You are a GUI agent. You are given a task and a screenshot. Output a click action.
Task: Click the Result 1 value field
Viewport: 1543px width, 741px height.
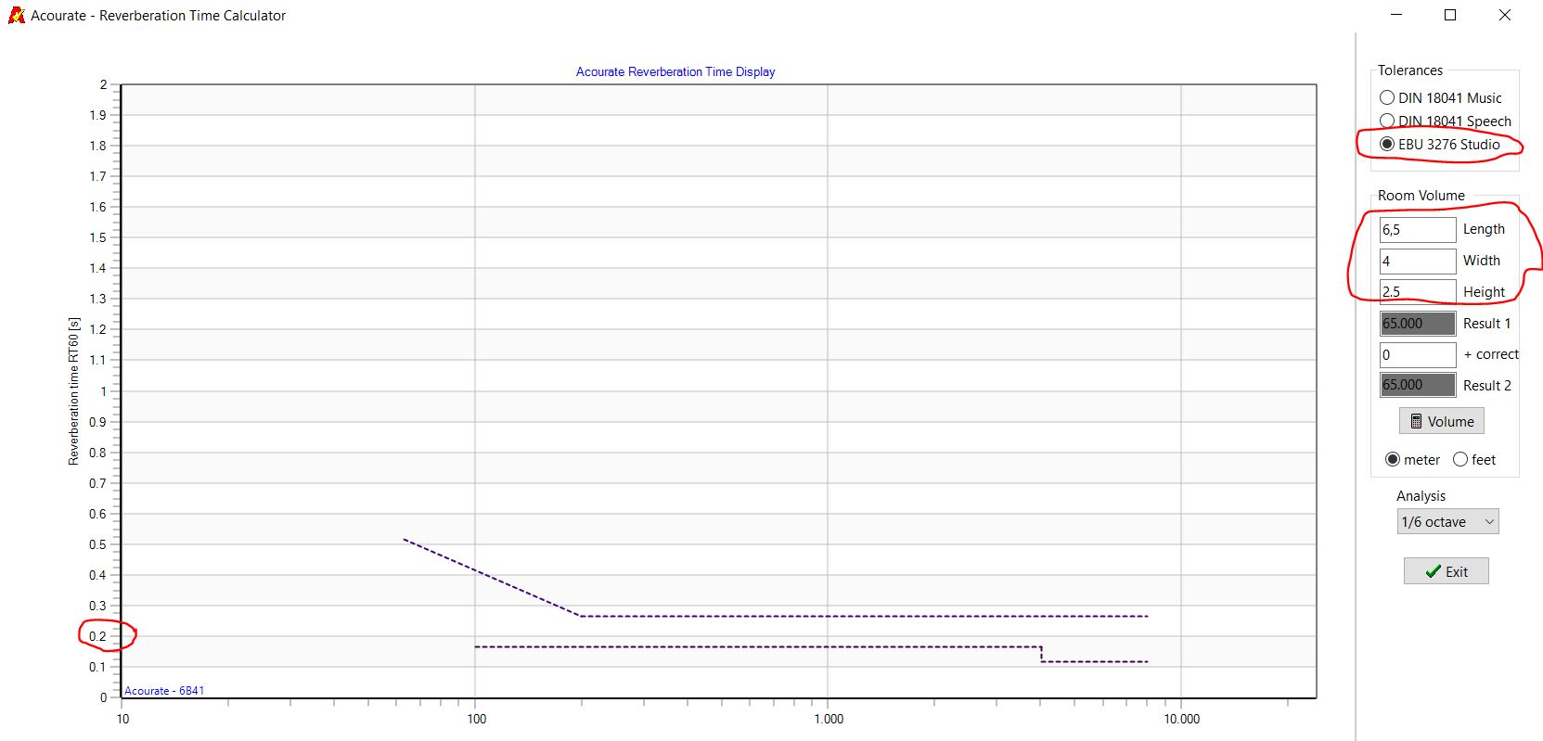(1418, 323)
